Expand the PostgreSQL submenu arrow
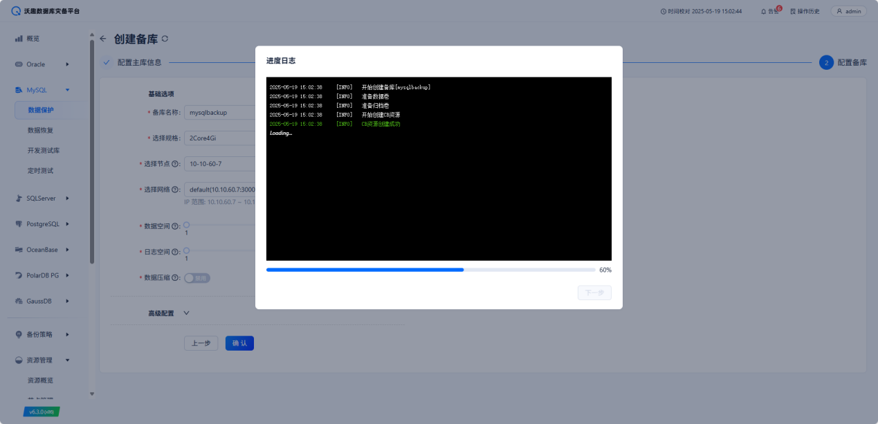Image resolution: width=878 pixels, height=424 pixels. [67, 224]
